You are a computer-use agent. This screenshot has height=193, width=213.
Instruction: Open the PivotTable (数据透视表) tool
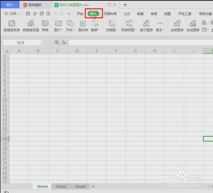coord(12,26)
